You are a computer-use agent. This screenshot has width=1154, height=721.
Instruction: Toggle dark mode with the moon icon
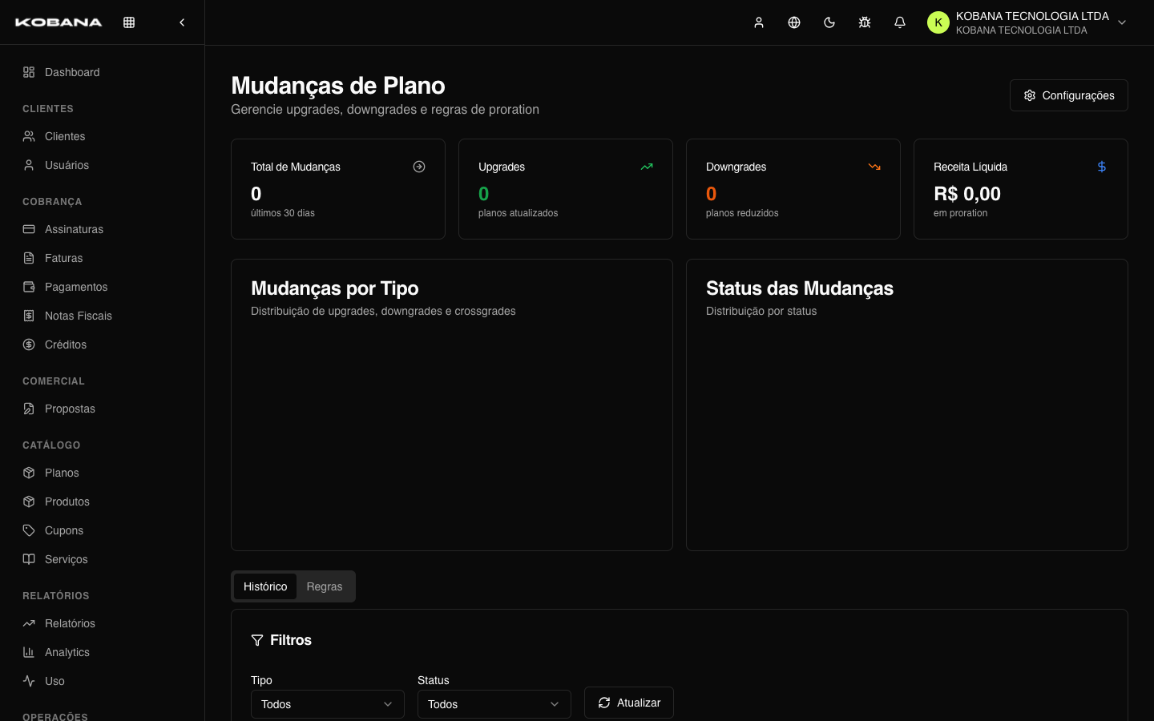(x=829, y=22)
